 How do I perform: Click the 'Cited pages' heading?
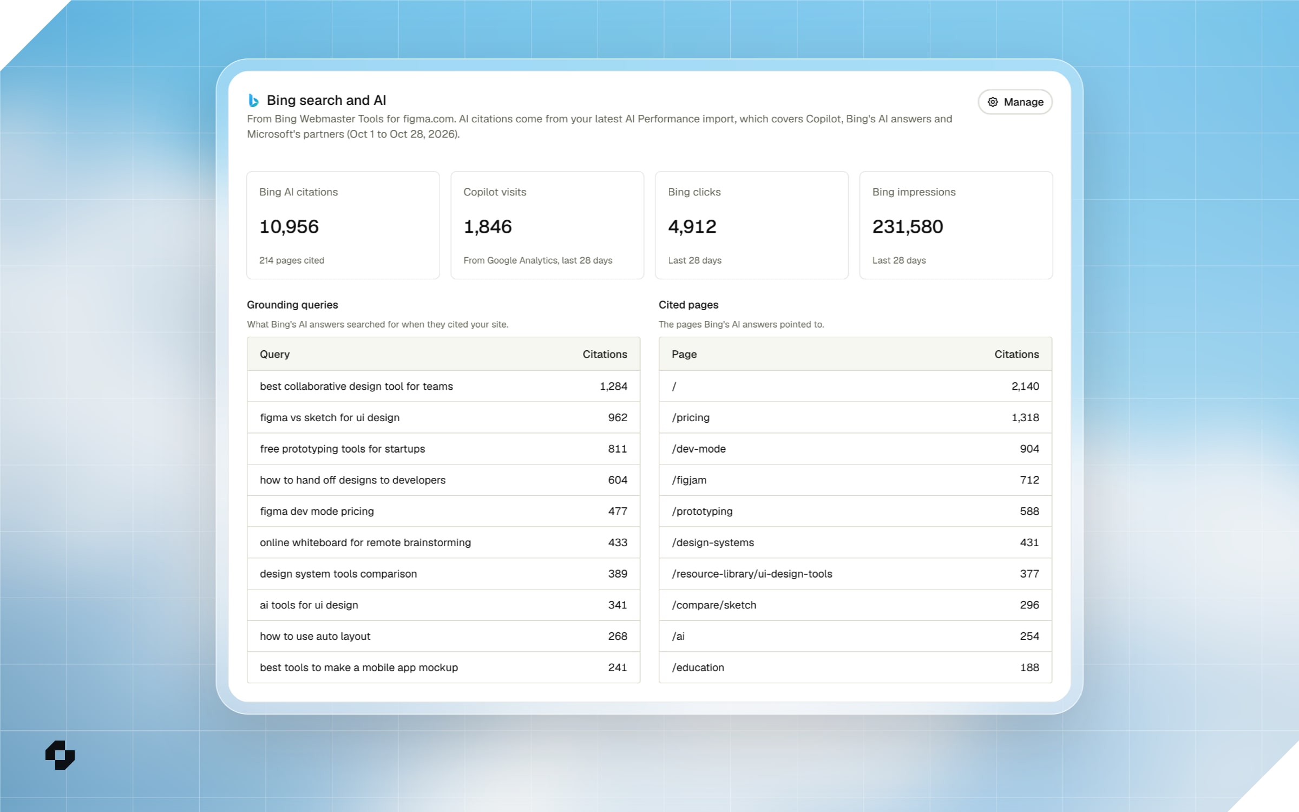point(688,305)
